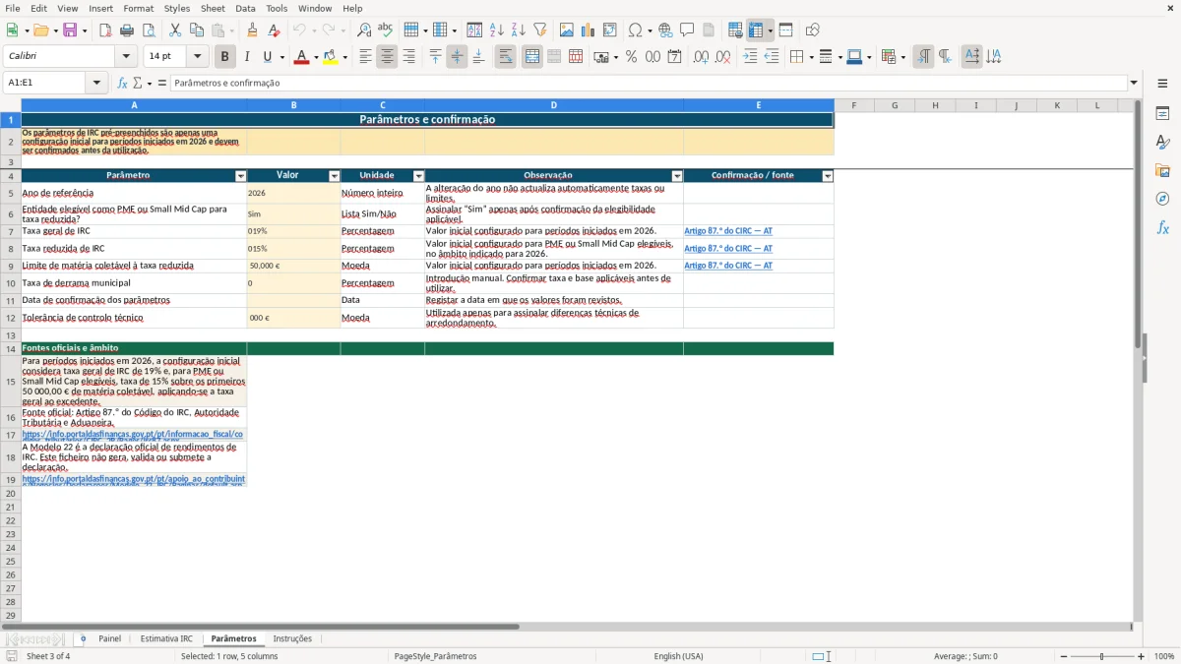Click the AutoFilter funnel icon
Screen dimensions: 1181x664
[x=539, y=30]
